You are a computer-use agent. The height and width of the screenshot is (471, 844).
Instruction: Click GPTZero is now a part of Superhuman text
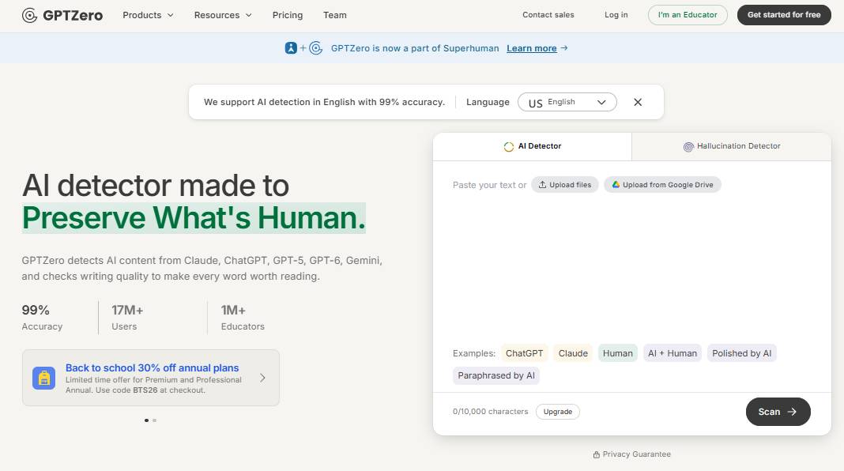pos(414,48)
